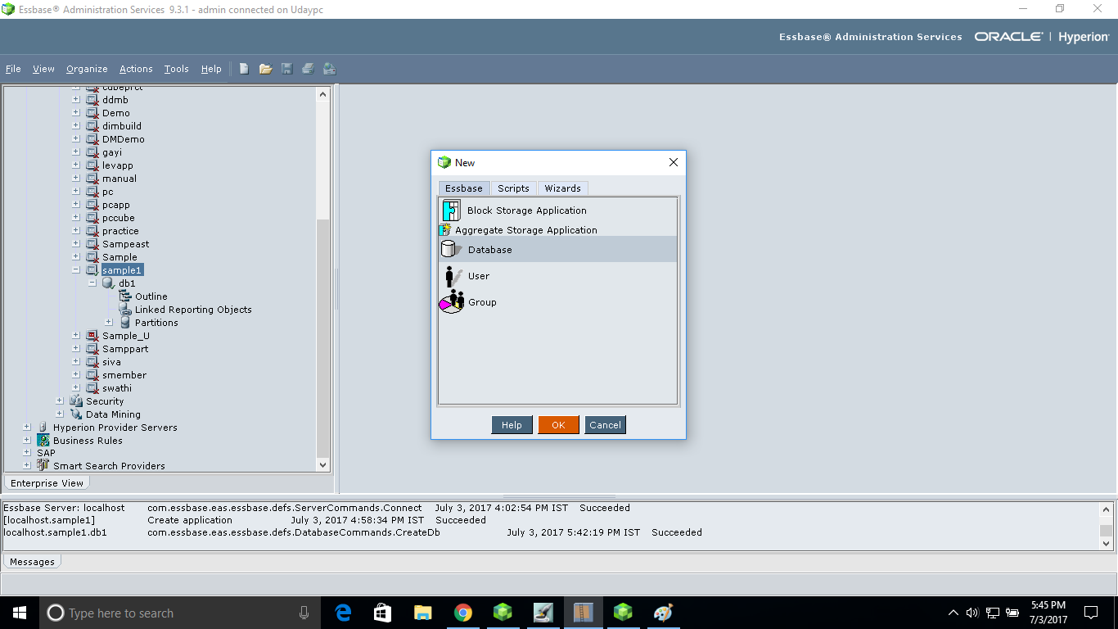Open Chrome from the taskbar

tap(462, 612)
